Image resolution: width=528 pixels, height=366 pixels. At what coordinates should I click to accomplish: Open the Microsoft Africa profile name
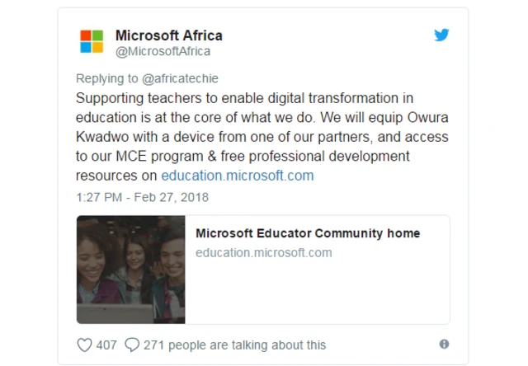point(168,35)
